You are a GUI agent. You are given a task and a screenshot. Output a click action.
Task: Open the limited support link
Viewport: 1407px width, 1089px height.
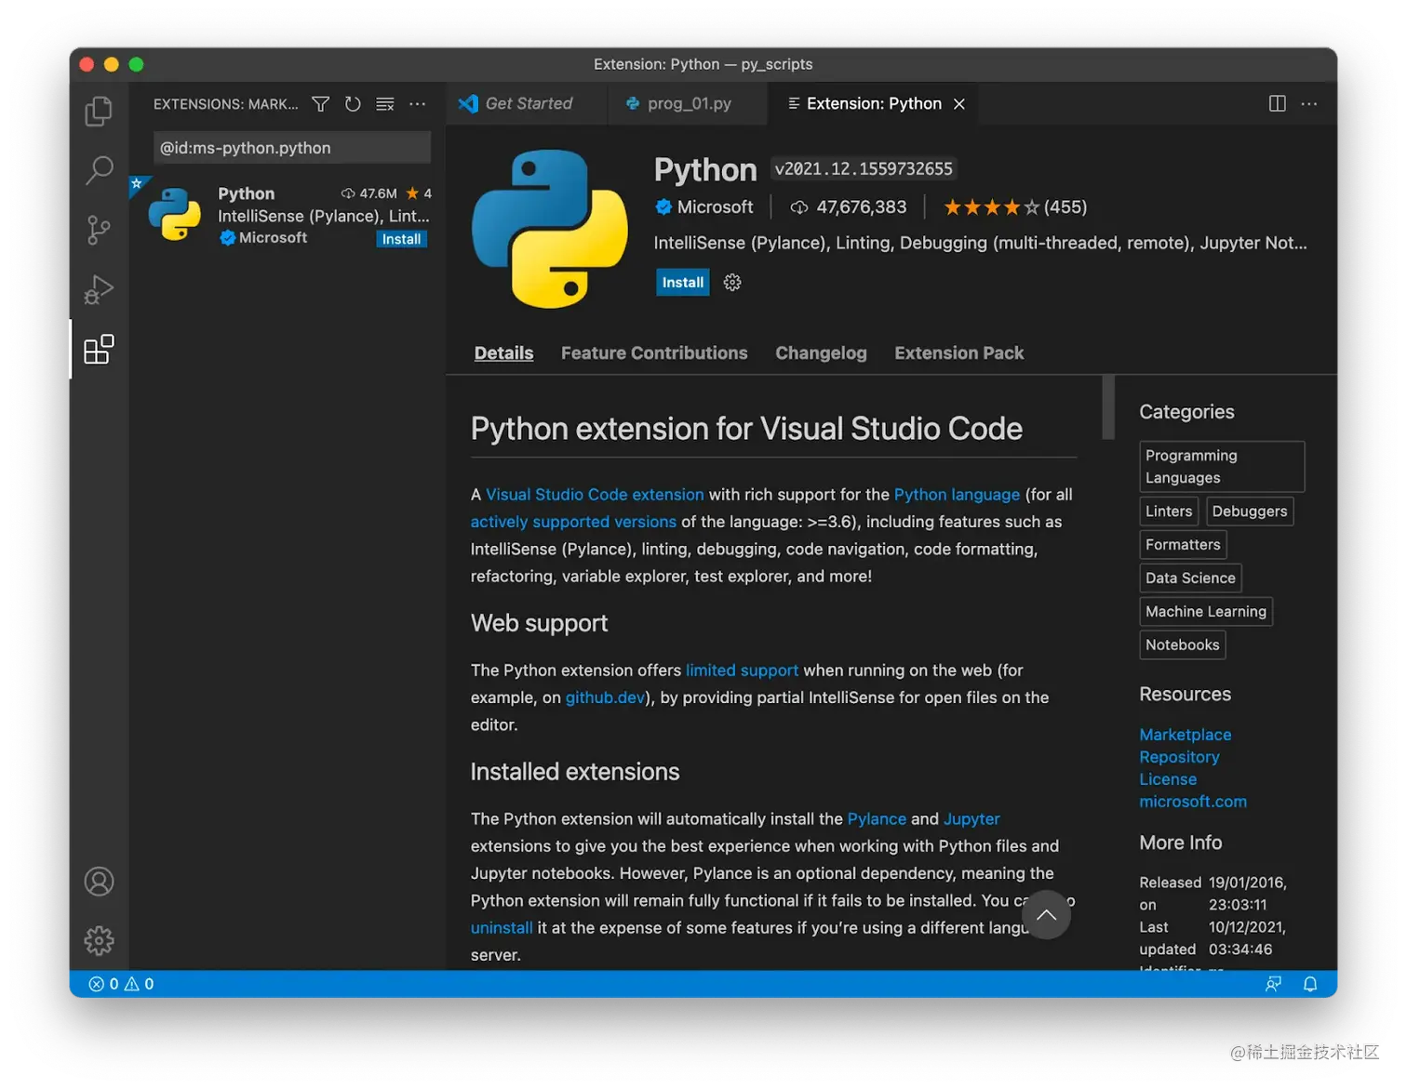(x=742, y=671)
